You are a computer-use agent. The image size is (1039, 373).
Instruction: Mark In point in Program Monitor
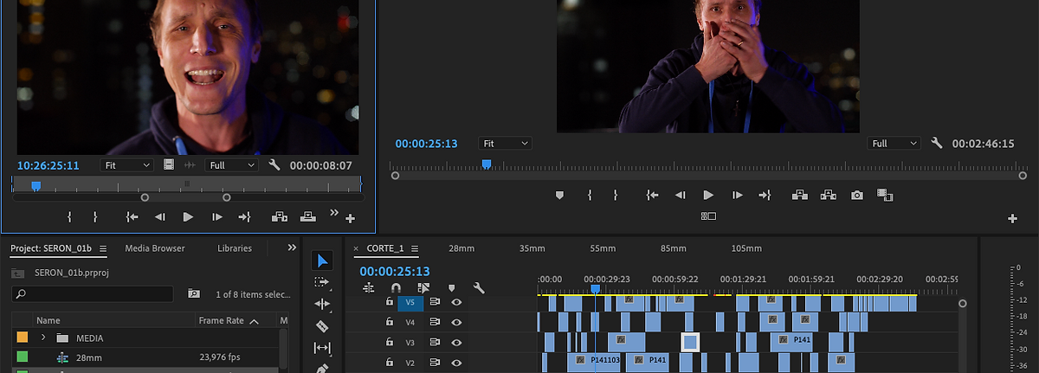click(590, 196)
